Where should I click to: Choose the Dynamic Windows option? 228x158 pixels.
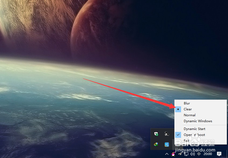tap(201, 121)
